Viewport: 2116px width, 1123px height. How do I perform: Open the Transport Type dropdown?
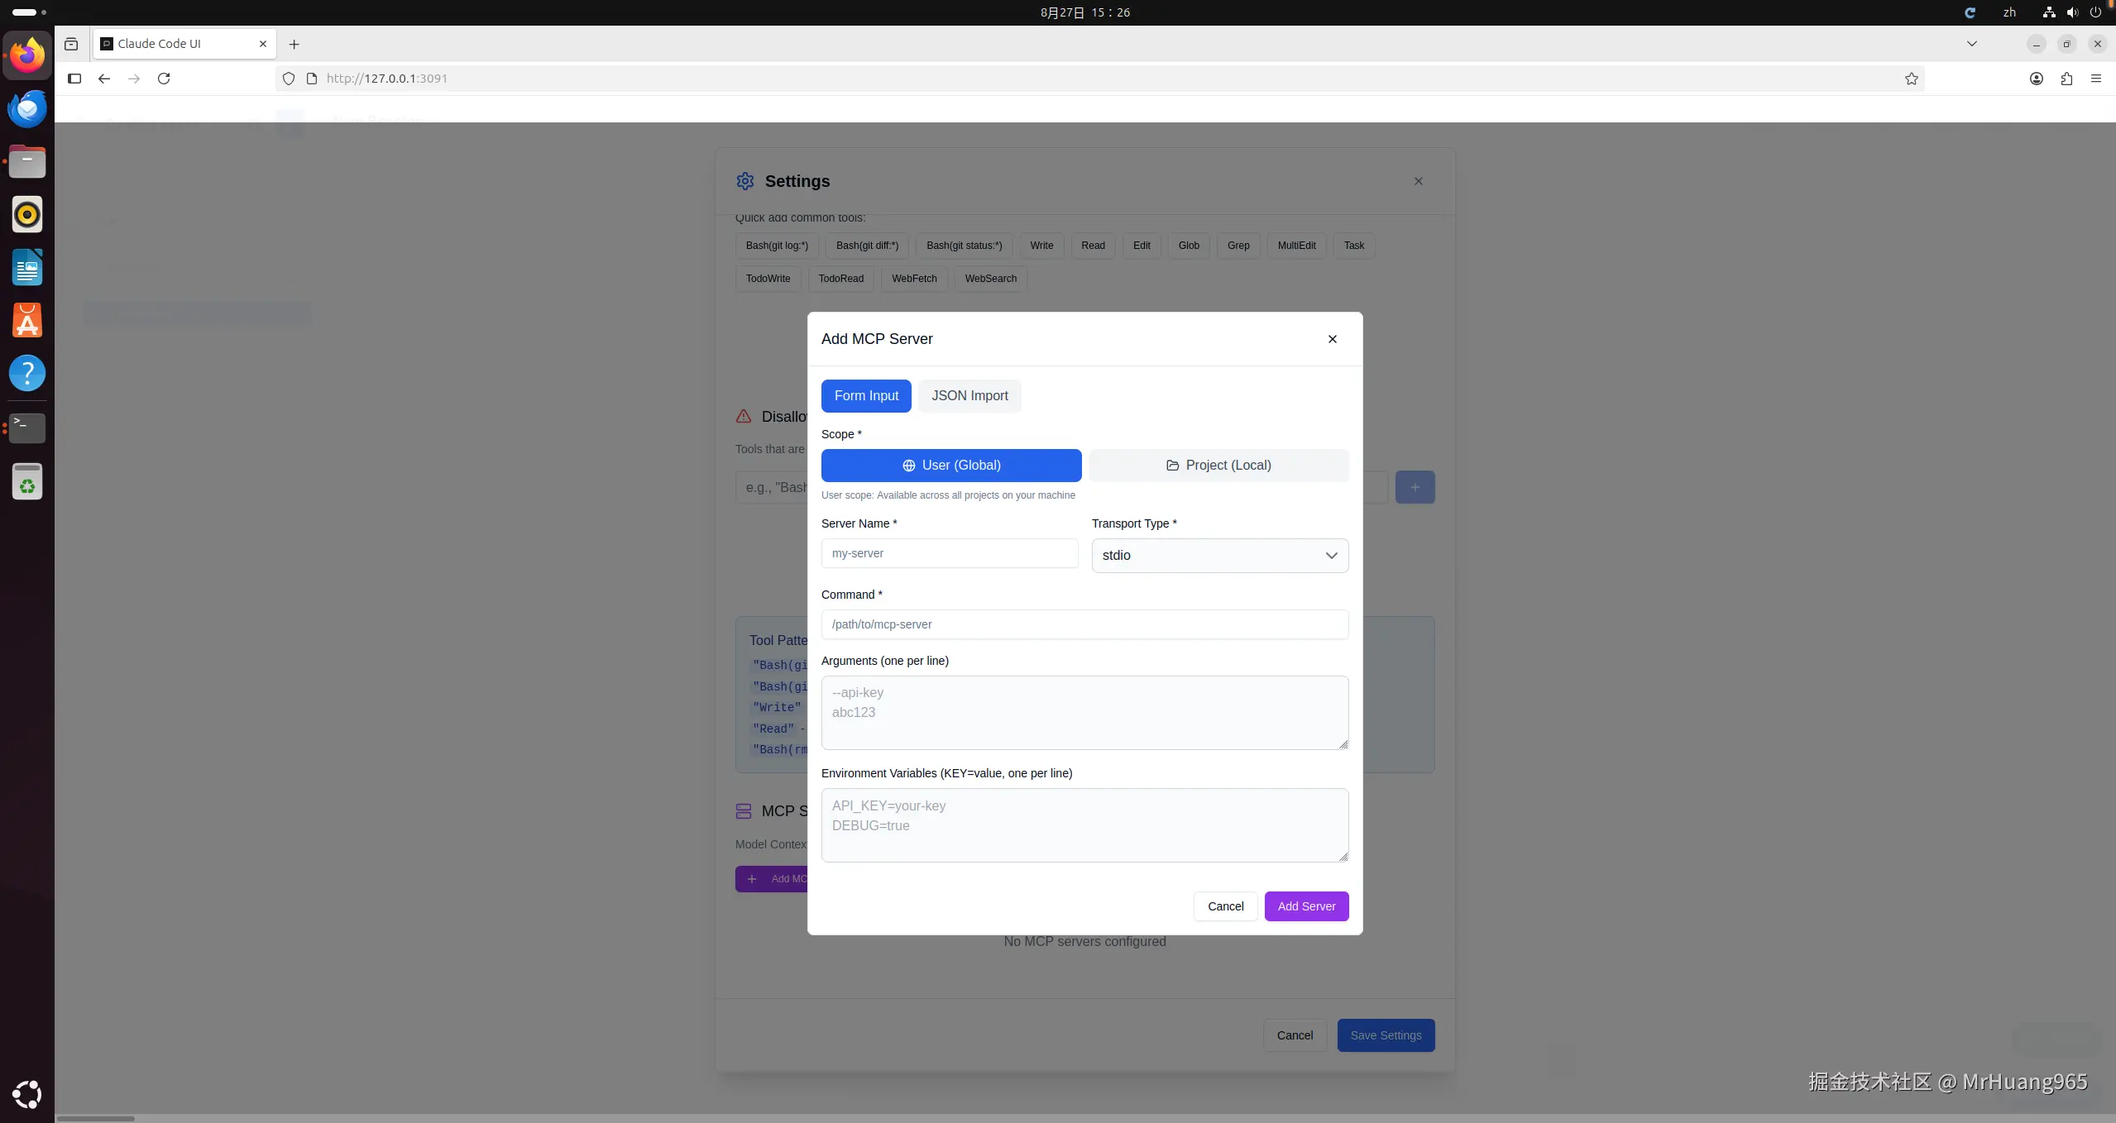click(1219, 556)
